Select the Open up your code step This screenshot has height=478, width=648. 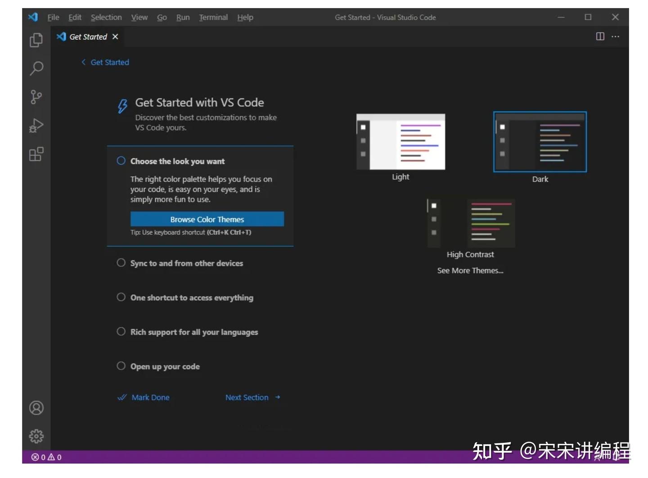(165, 366)
